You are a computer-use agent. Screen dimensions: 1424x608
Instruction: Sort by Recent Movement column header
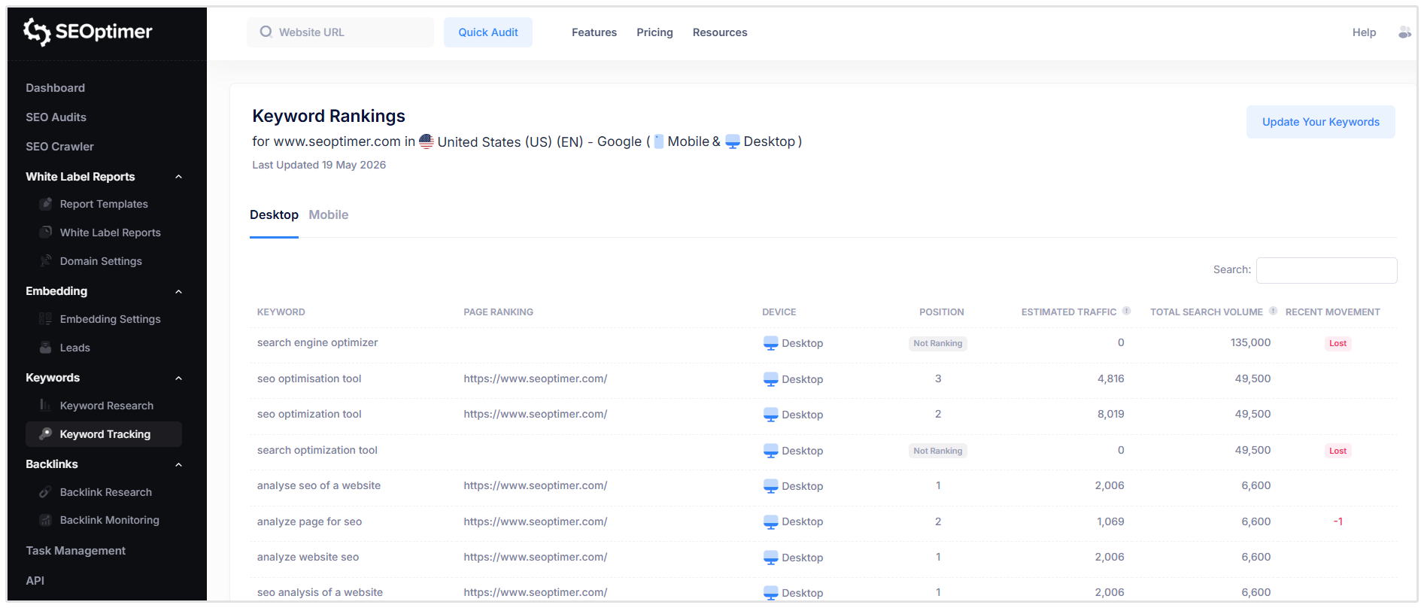(x=1333, y=312)
